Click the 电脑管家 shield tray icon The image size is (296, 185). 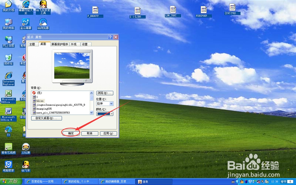click(x=250, y=182)
